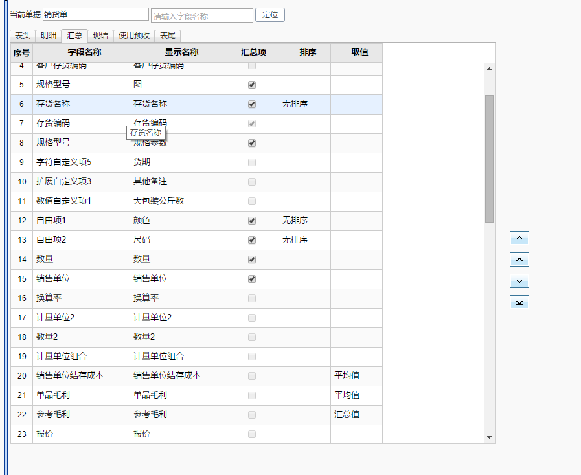Click the 自由项2 field name cell

(81, 240)
